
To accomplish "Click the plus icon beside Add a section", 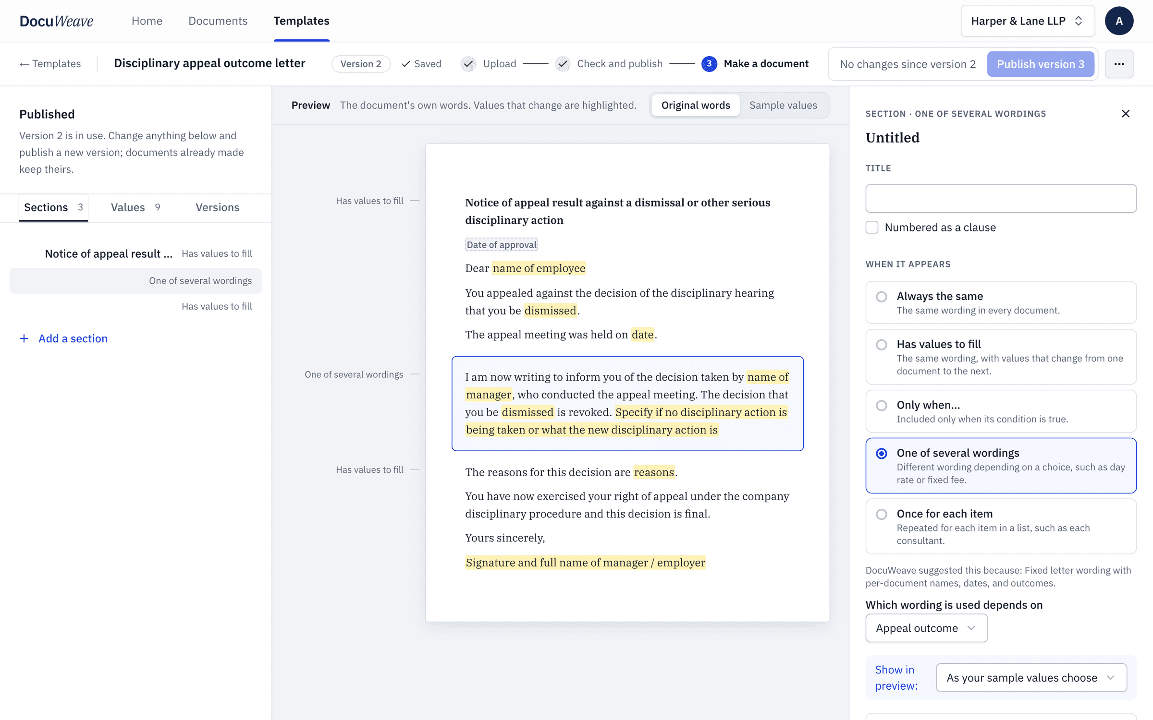I will (x=24, y=338).
